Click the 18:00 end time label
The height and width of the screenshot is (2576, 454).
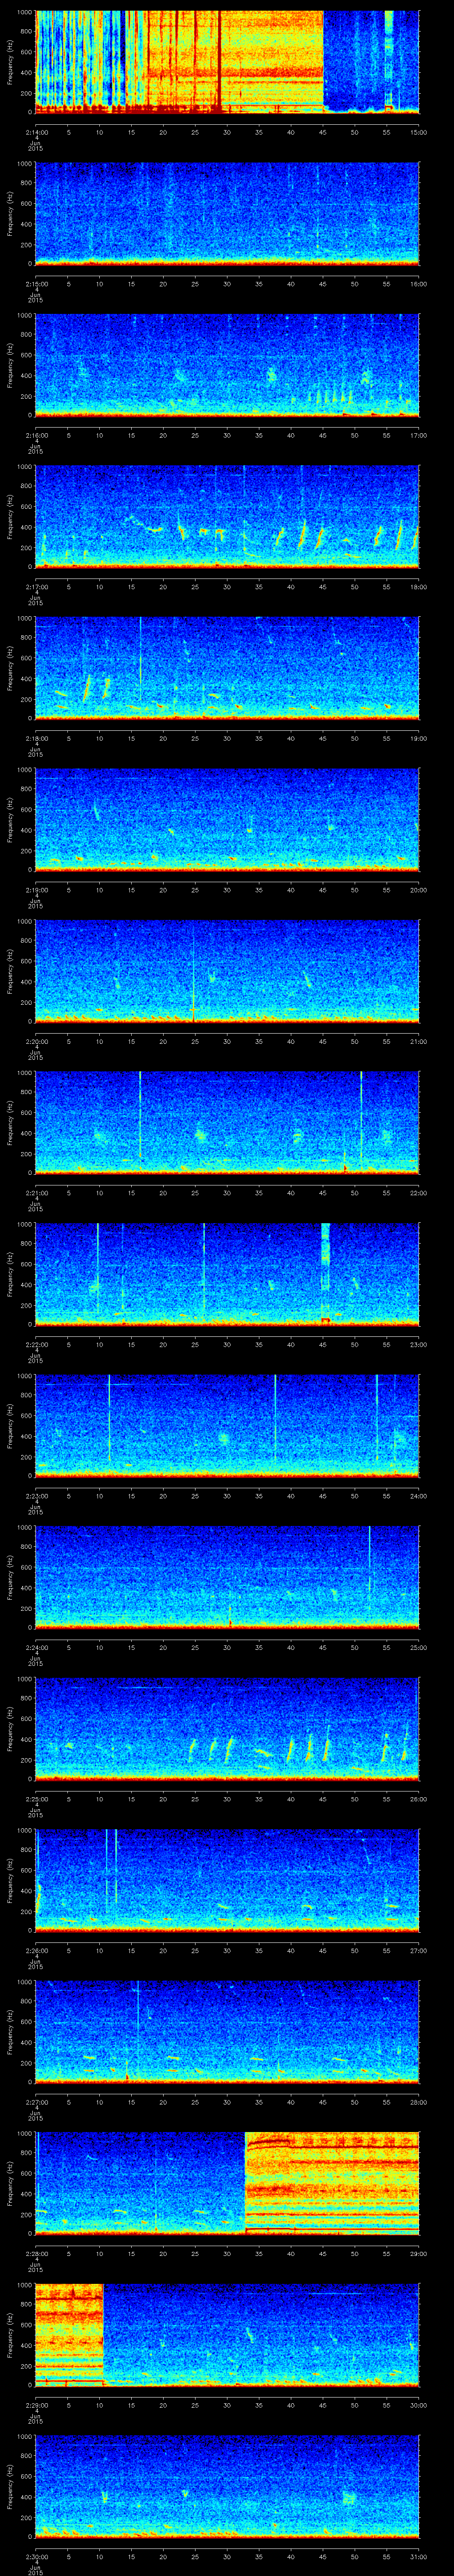(418, 587)
